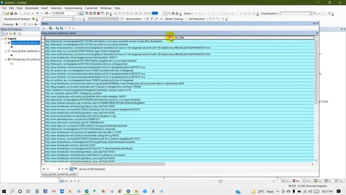Click nasa_global_landslide_catalo table tab at bottom
The image size is (346, 195).
pos(59,174)
